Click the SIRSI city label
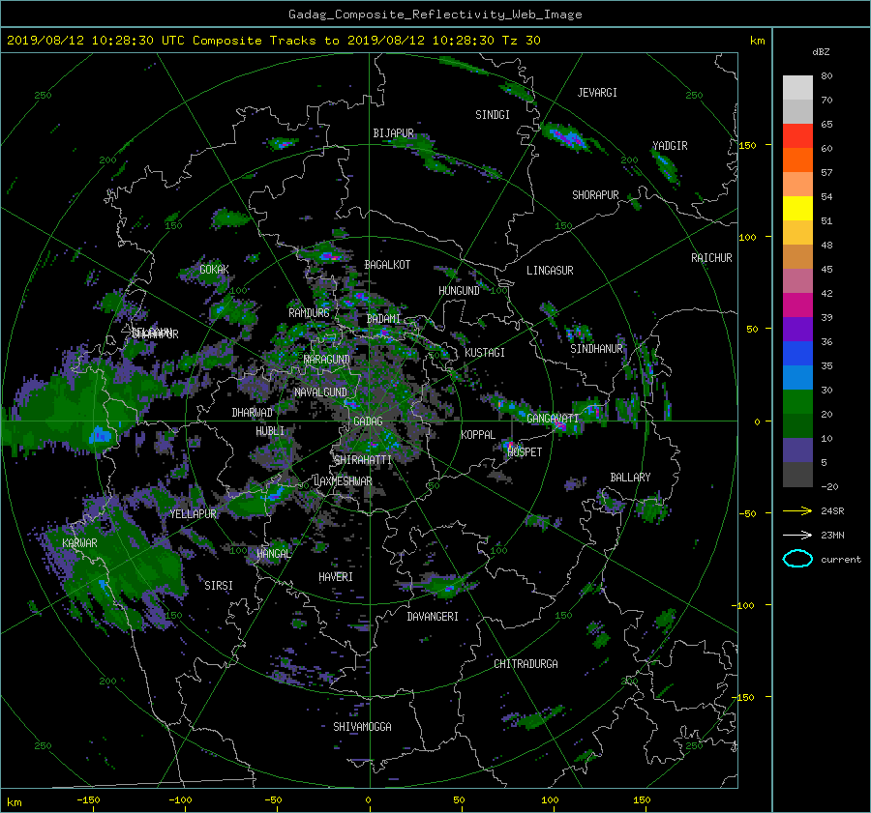Viewport: 871px width, 813px height. 219,586
